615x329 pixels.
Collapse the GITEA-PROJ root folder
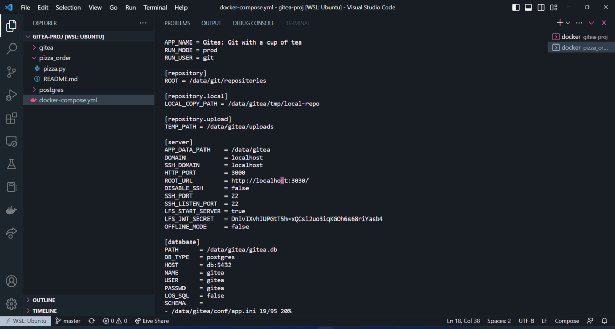tap(89, 37)
